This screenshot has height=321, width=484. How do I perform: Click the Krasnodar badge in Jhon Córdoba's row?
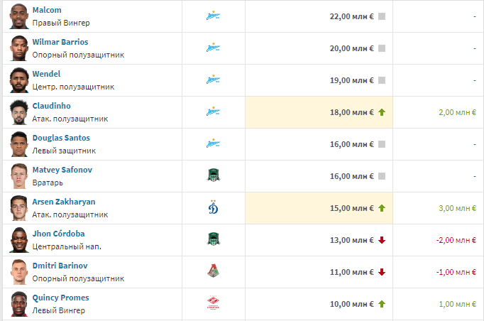pos(213,240)
